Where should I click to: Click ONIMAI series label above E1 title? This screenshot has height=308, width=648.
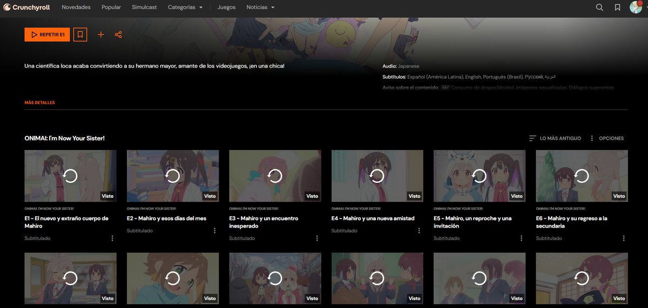[x=49, y=208]
